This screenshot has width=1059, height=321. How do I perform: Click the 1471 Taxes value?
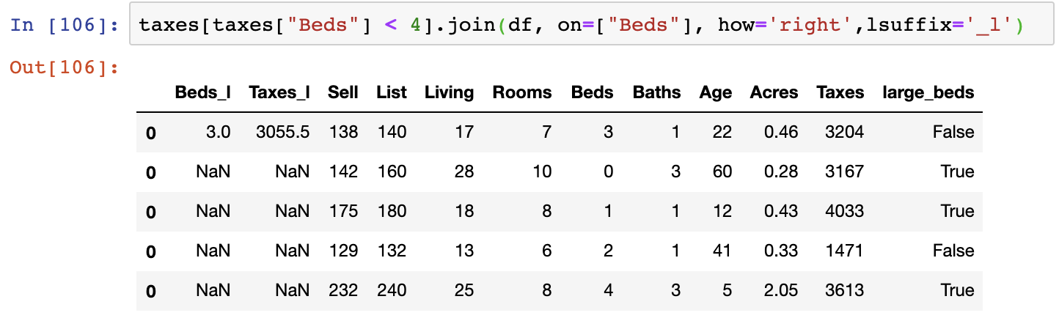[844, 251]
